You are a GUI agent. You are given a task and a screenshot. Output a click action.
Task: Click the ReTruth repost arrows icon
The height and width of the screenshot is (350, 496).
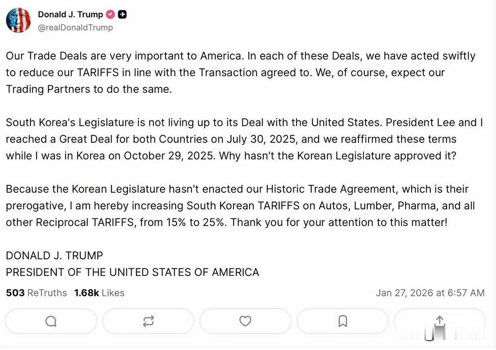[x=148, y=321]
